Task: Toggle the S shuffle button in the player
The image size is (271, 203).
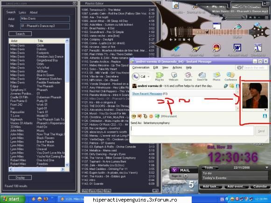Action: (255, 17)
